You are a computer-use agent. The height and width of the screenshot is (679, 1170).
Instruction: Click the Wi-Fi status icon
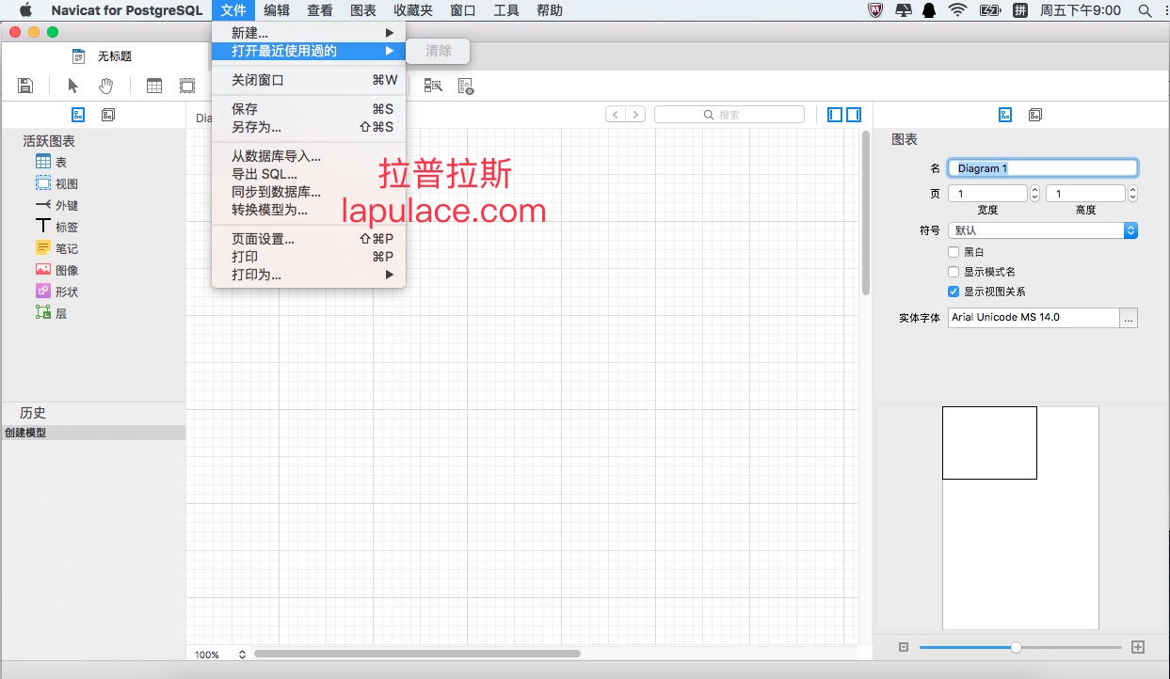(x=958, y=10)
